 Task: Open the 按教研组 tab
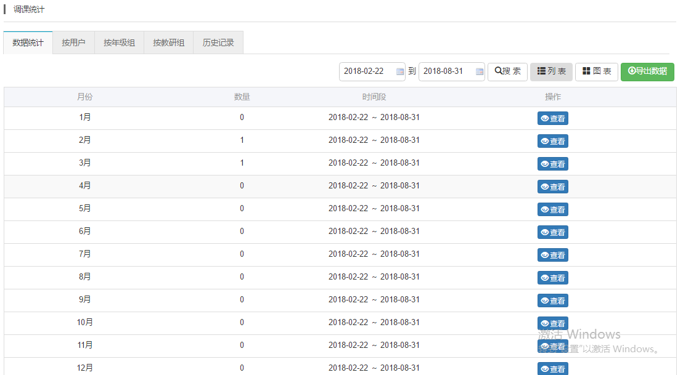click(x=168, y=43)
